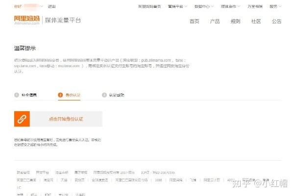Expand the 服务 dropdown
295x196 pixels.
[x=275, y=6]
